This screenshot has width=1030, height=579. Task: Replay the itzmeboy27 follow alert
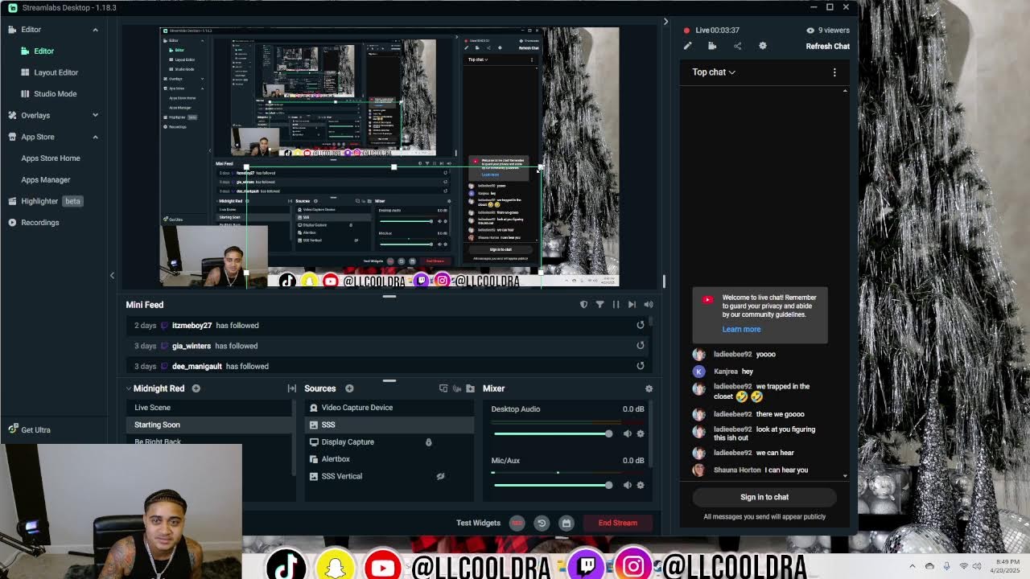click(641, 325)
